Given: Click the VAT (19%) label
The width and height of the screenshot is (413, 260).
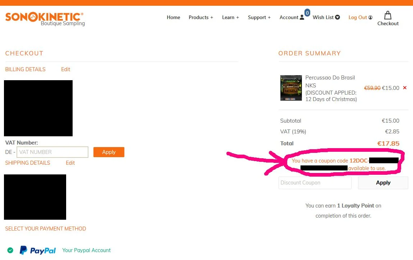Looking at the screenshot, I should coord(293,132).
